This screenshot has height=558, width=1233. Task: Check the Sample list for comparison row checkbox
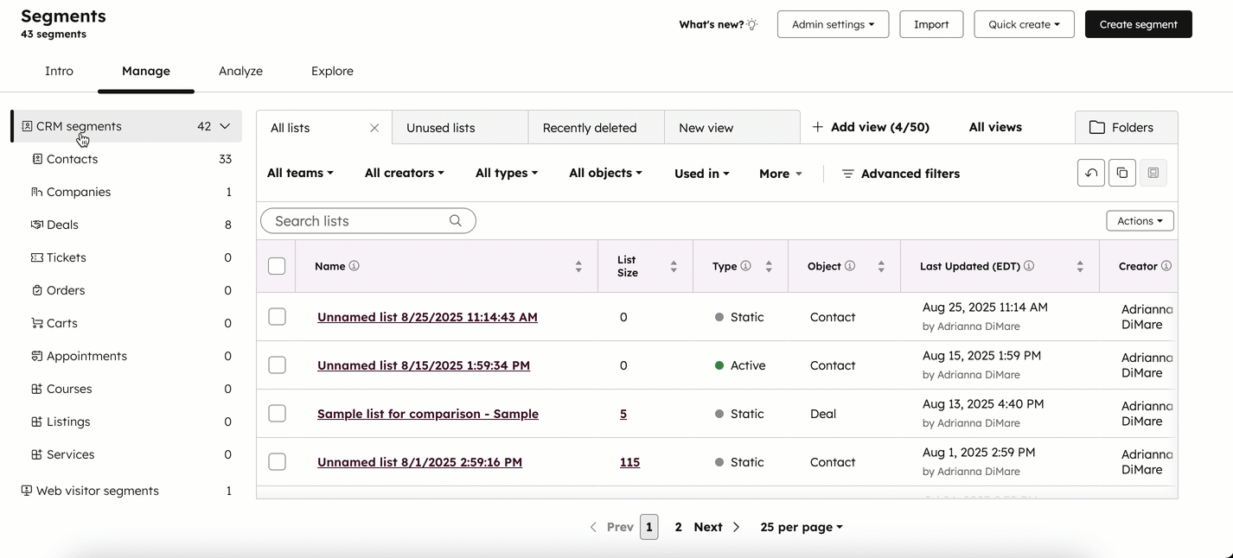(277, 413)
